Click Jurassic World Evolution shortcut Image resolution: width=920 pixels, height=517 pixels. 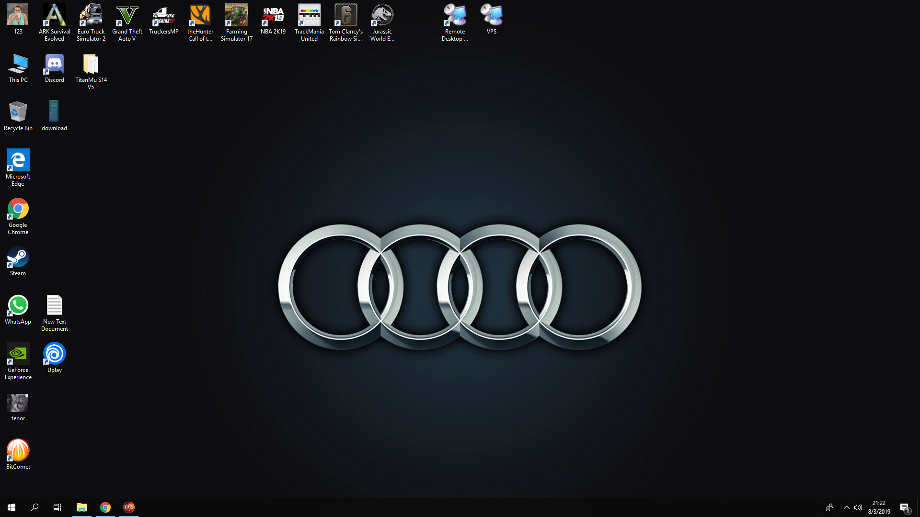tap(382, 23)
